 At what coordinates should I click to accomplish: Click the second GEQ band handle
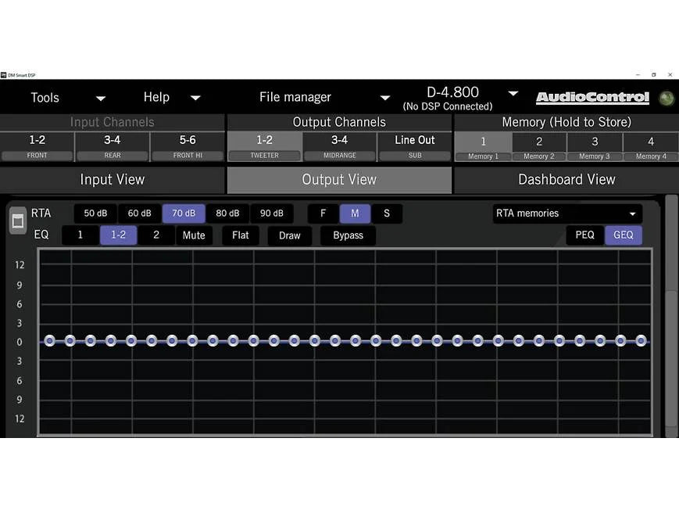click(x=70, y=341)
